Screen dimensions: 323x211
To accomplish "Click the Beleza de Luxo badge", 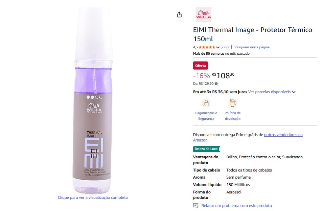I will tap(206, 149).
